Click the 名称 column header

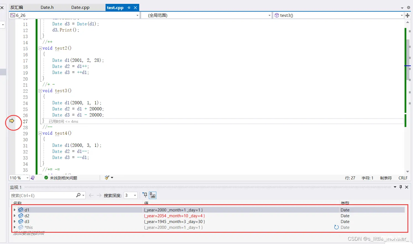(17, 203)
